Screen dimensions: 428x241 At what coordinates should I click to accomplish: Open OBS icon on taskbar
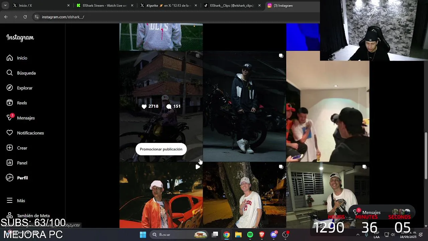coord(286,235)
